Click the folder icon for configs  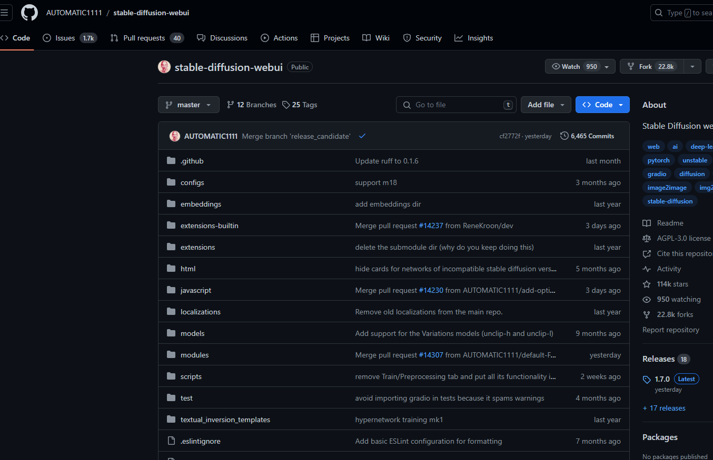pyautogui.click(x=171, y=182)
